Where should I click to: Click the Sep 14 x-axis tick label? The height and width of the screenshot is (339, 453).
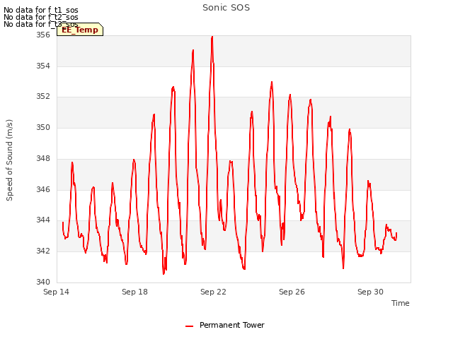click(56, 292)
